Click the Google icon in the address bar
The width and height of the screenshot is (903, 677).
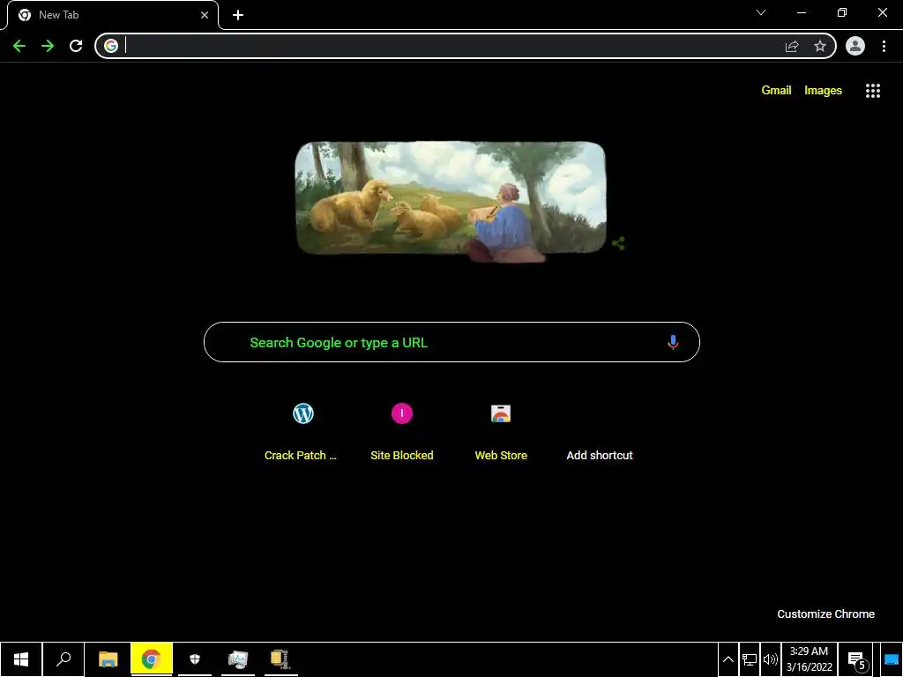[x=111, y=46]
